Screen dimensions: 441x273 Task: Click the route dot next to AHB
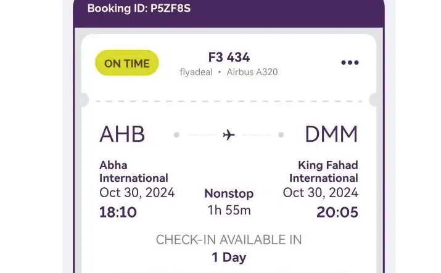click(x=176, y=134)
